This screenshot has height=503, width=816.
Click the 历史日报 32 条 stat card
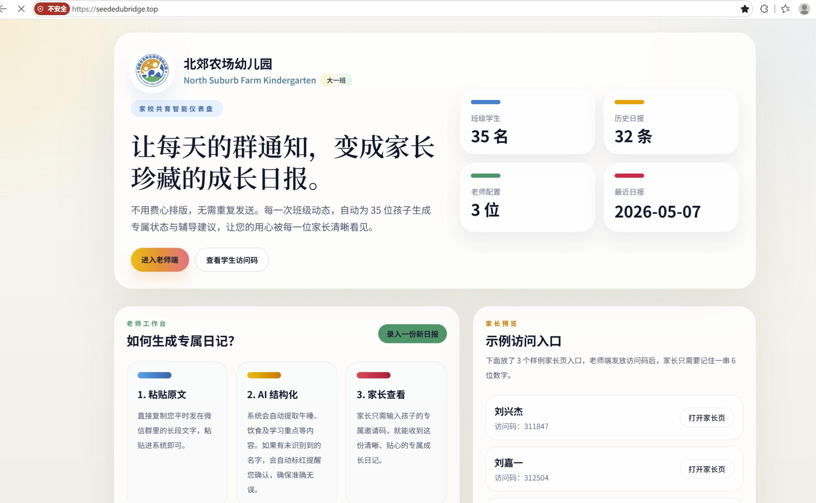pos(671,122)
